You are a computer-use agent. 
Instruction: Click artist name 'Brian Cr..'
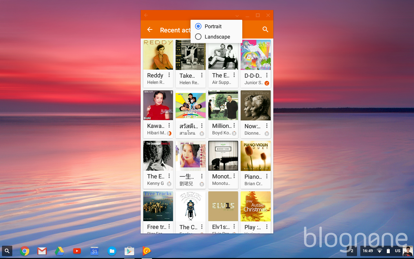point(254,184)
